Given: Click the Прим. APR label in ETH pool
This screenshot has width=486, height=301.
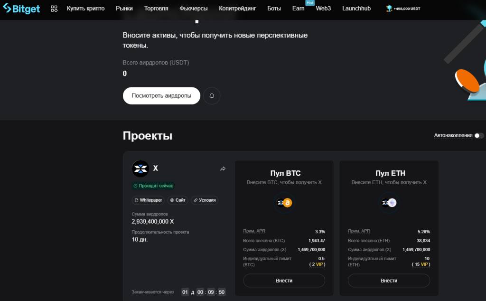Looking at the screenshot, I should tap(359, 231).
